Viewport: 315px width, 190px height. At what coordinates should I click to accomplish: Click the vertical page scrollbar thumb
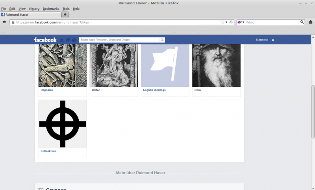pyautogui.click(x=313, y=112)
